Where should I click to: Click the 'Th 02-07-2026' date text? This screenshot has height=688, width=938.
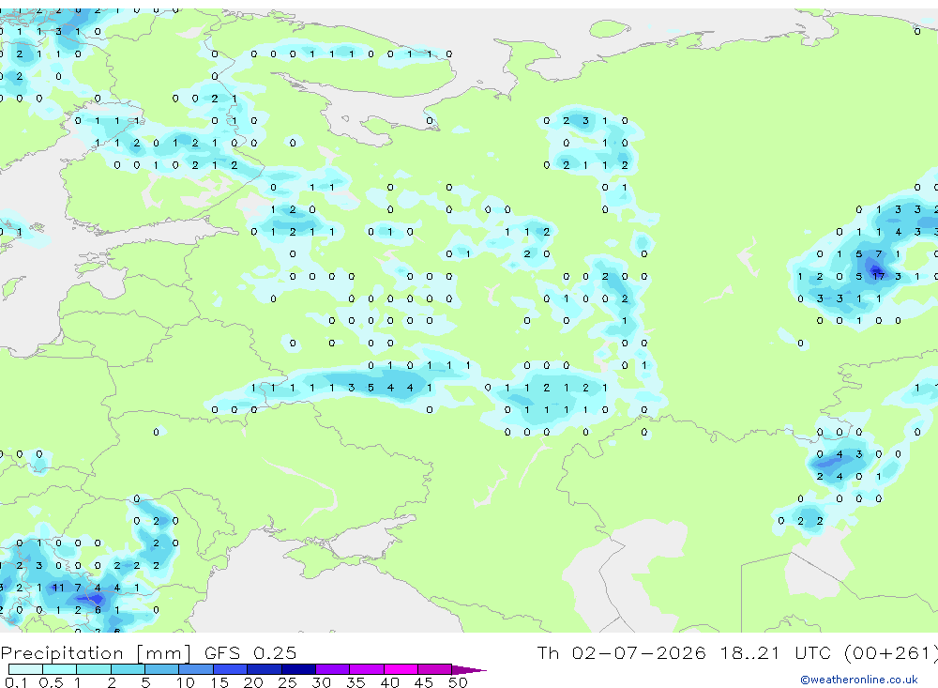coord(621,652)
